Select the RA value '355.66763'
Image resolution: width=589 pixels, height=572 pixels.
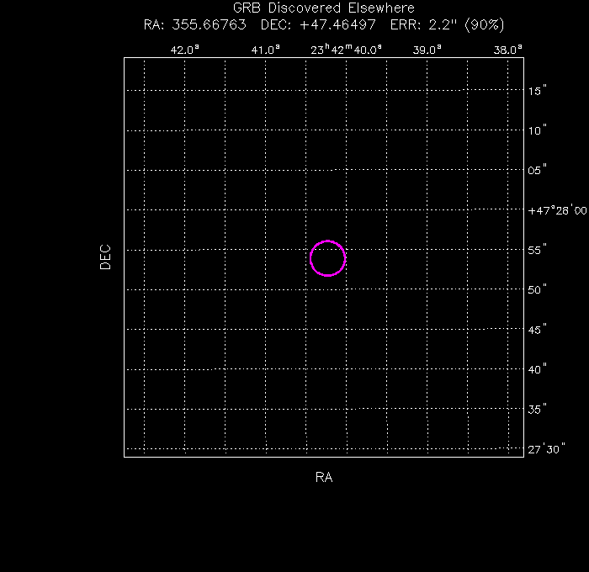pyautogui.click(x=210, y=24)
